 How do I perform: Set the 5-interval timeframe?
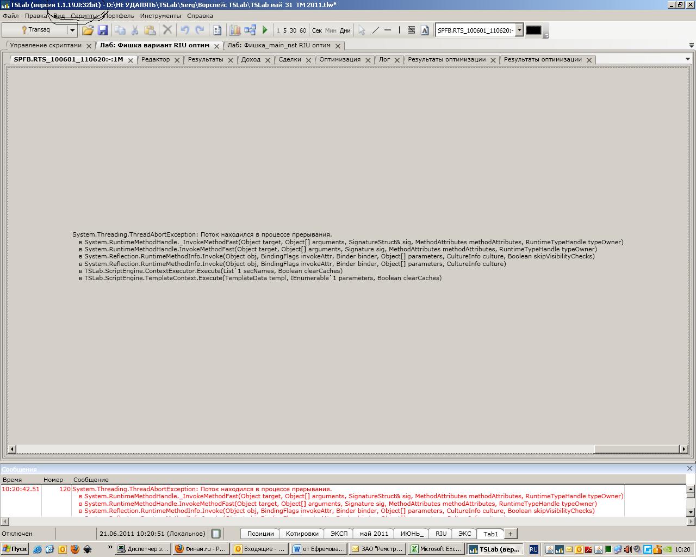pyautogui.click(x=284, y=30)
